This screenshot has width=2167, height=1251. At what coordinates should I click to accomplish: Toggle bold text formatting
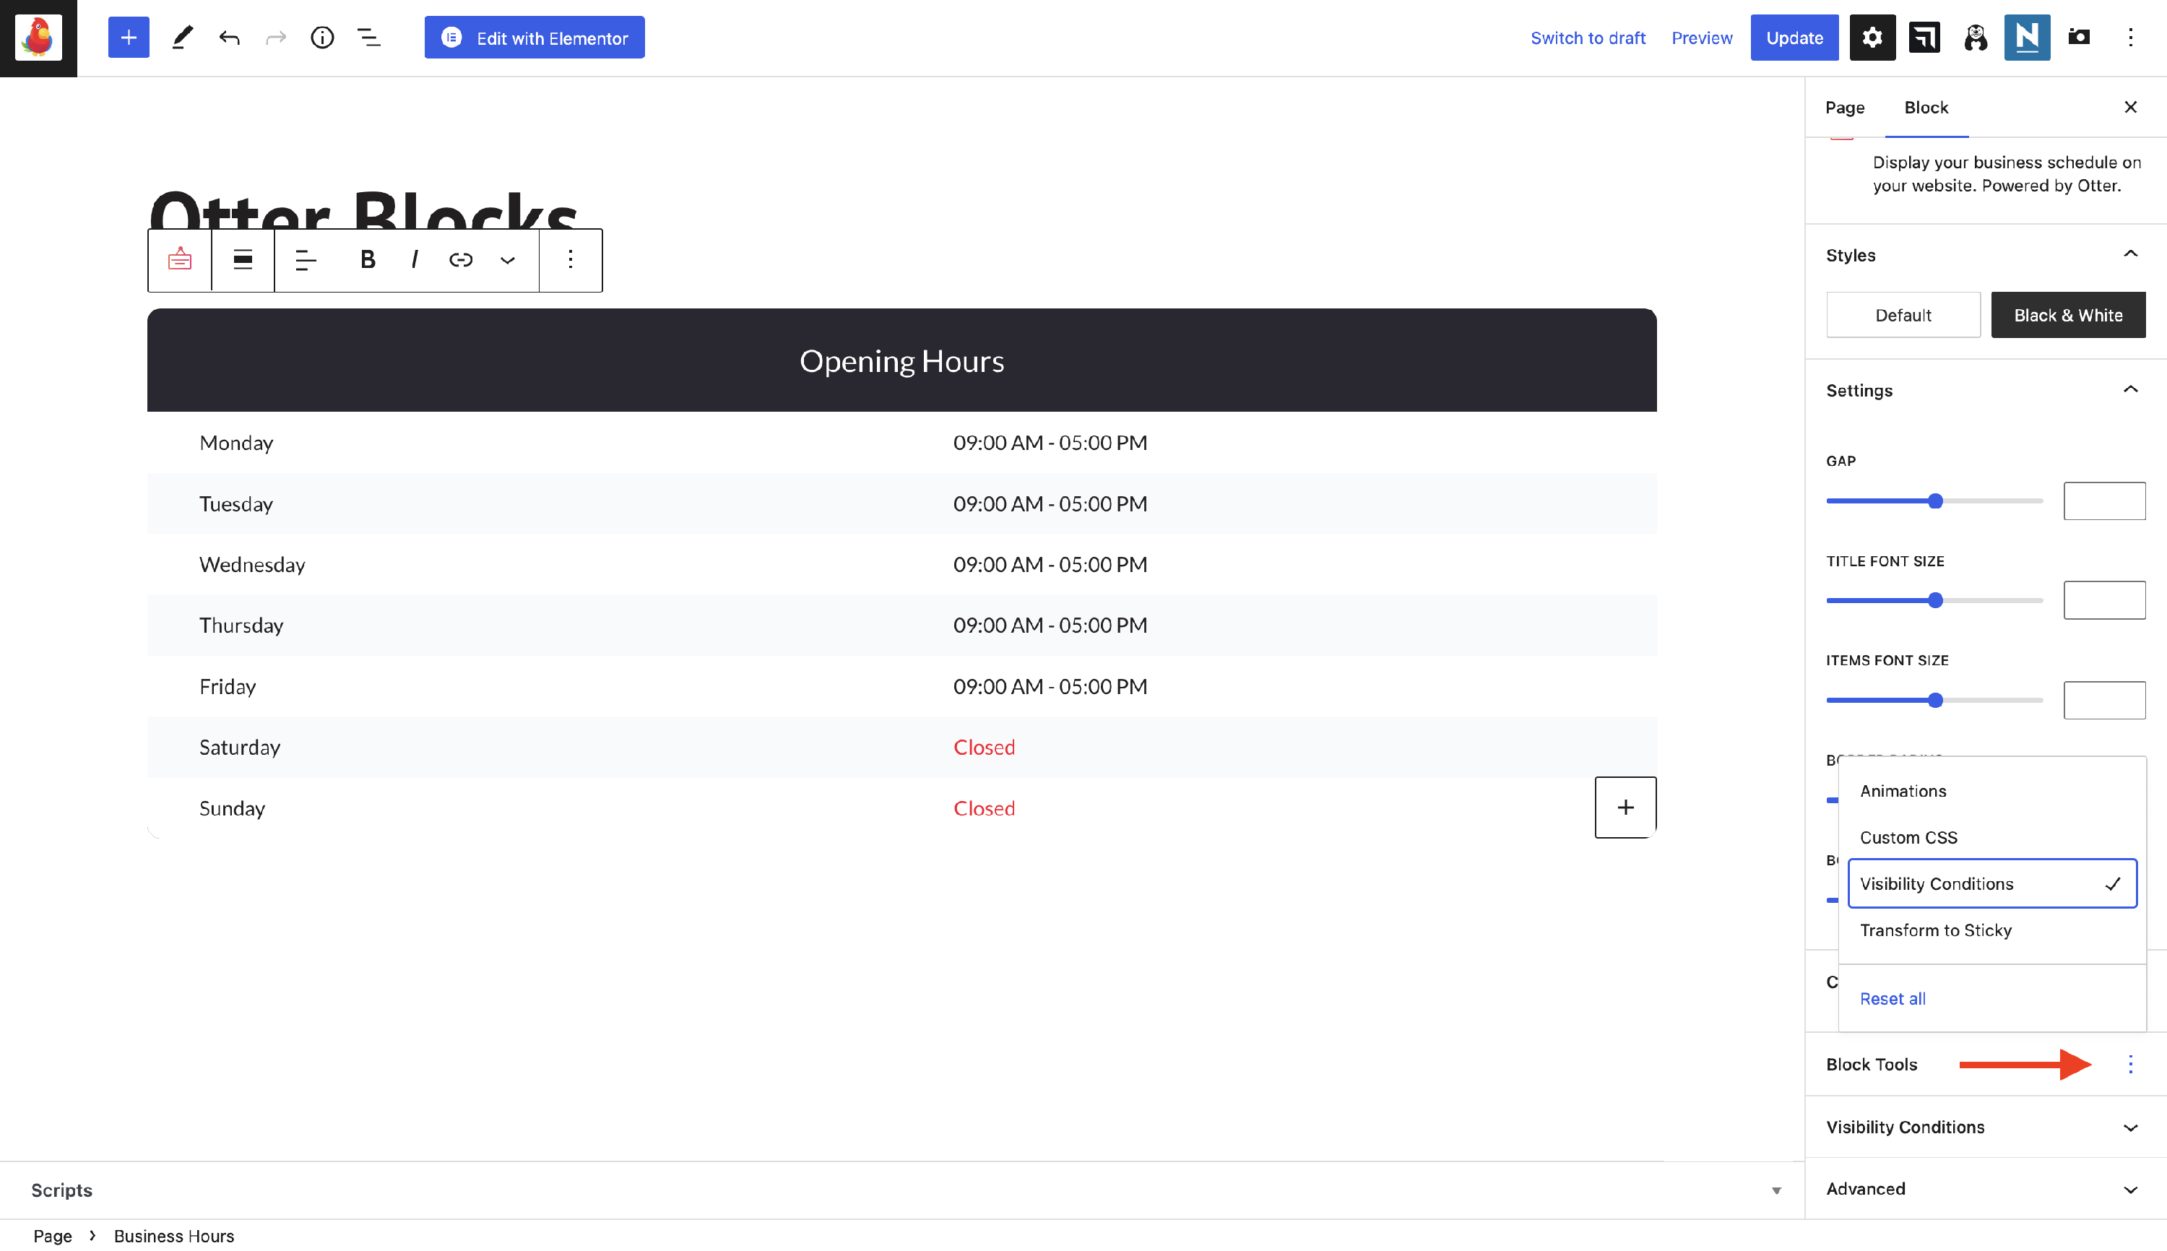(x=368, y=259)
